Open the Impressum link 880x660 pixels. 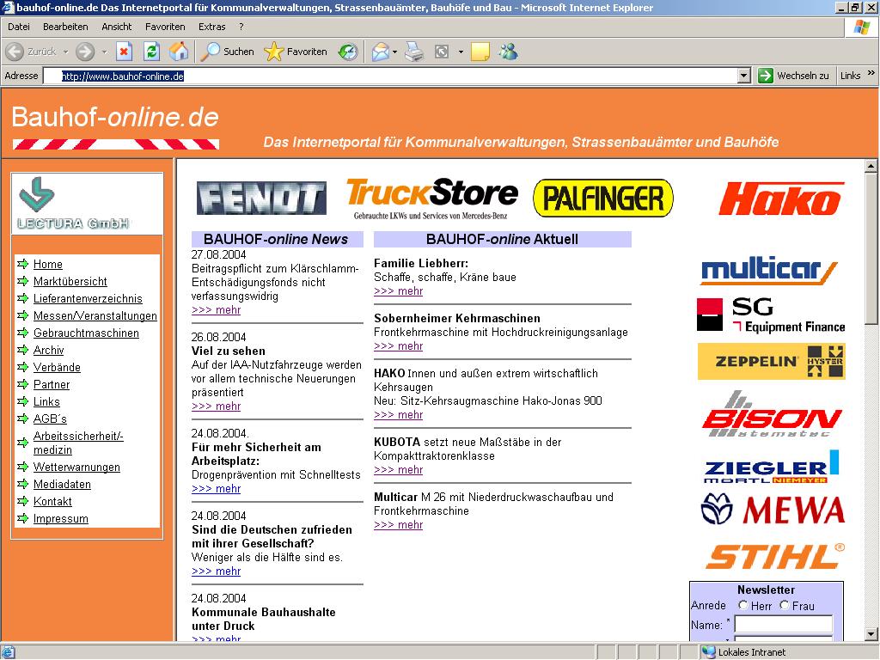click(61, 518)
